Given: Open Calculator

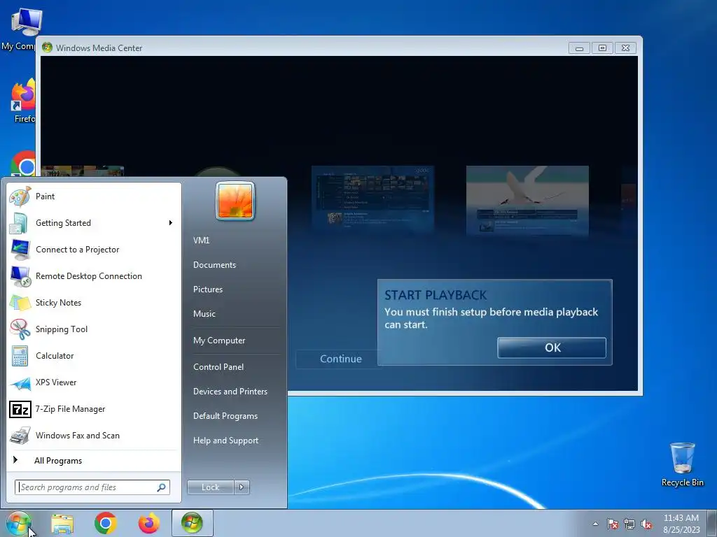Looking at the screenshot, I should [x=94, y=356].
